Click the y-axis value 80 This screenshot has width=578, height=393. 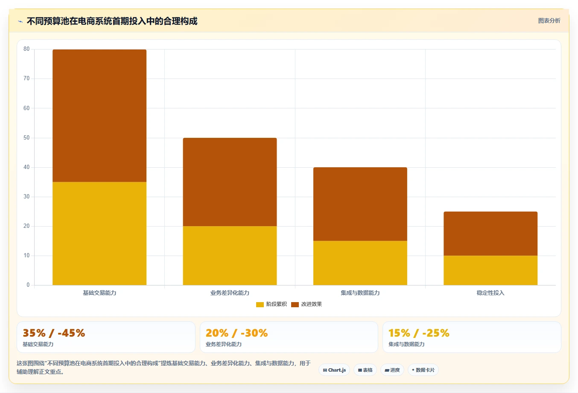tap(26, 49)
